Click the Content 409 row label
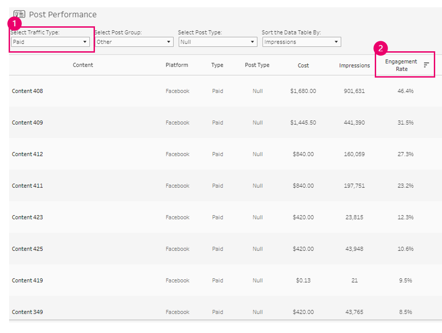This screenshot has width=442, height=333. pyautogui.click(x=27, y=123)
